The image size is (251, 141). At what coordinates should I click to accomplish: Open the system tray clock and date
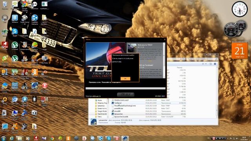point(244,138)
